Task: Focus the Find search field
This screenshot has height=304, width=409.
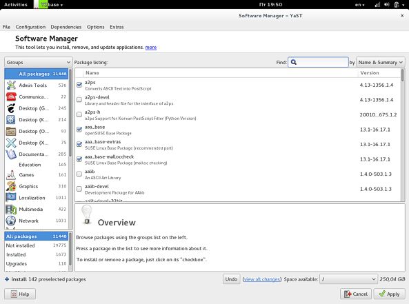Action: (x=318, y=62)
